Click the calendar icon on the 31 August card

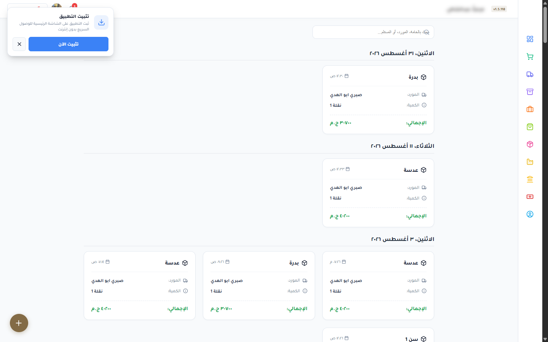pyautogui.click(x=347, y=76)
